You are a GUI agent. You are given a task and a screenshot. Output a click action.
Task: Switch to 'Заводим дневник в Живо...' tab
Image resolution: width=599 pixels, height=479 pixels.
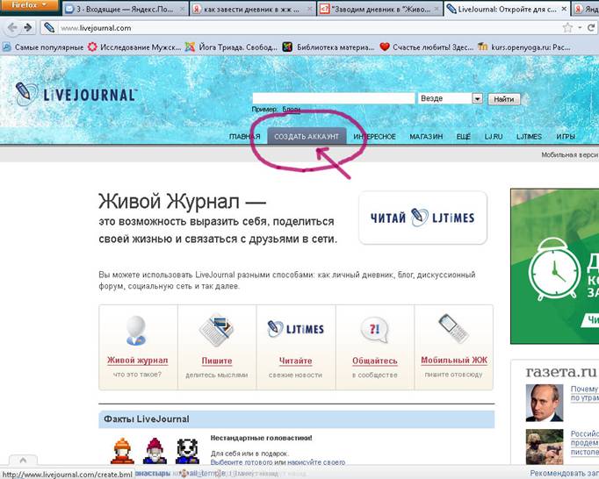point(379,9)
